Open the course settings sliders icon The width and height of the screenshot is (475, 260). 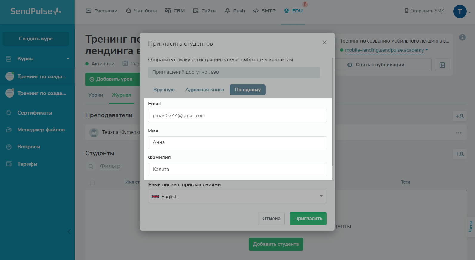point(442,65)
